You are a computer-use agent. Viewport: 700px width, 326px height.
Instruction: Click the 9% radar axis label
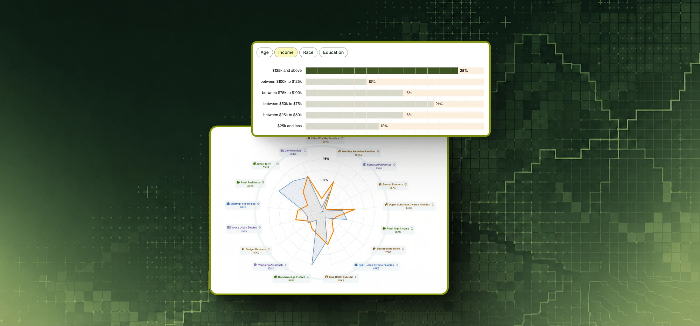click(325, 180)
